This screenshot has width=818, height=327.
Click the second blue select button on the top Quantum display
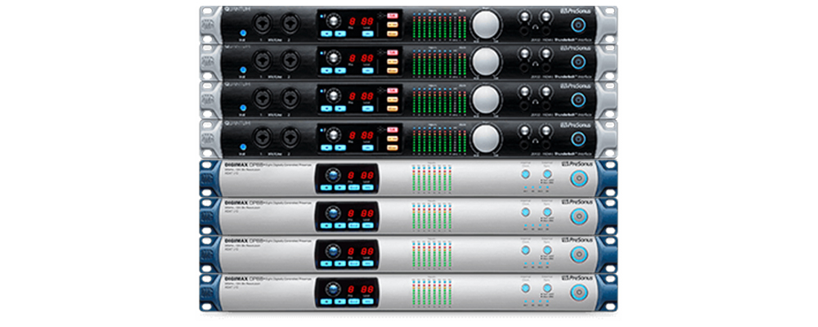point(340,33)
